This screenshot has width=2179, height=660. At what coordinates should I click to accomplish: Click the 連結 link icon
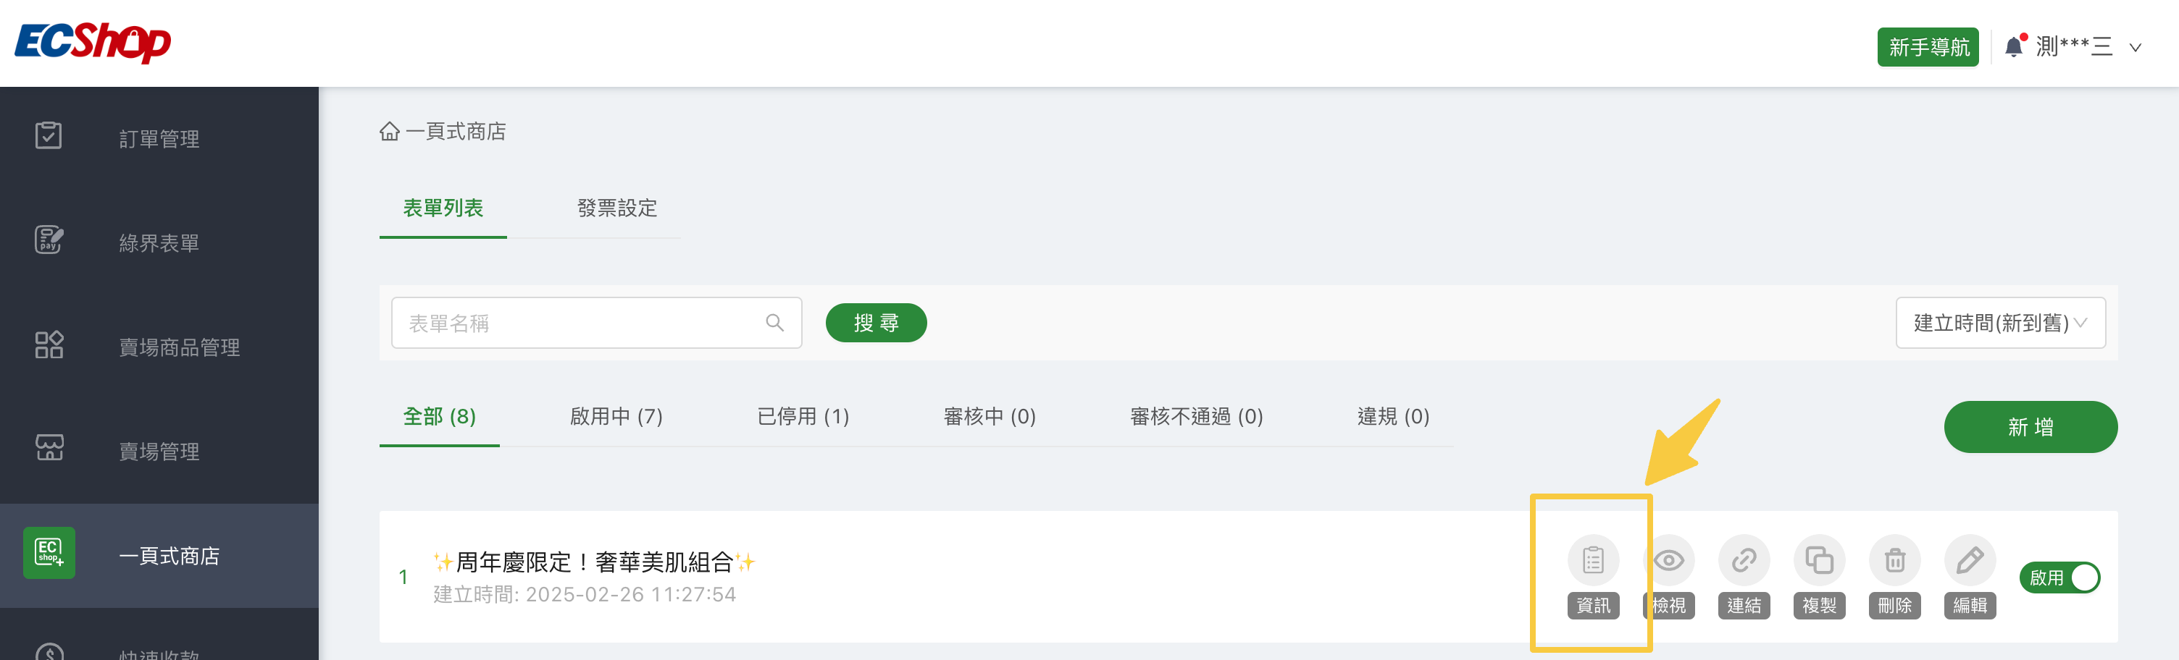1744,560
